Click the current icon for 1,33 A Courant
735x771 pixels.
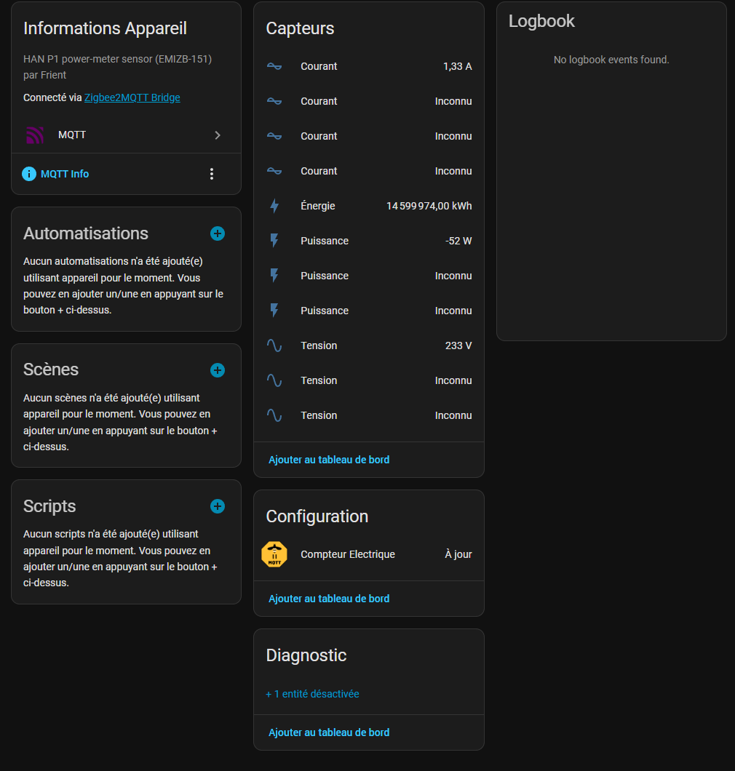274,66
